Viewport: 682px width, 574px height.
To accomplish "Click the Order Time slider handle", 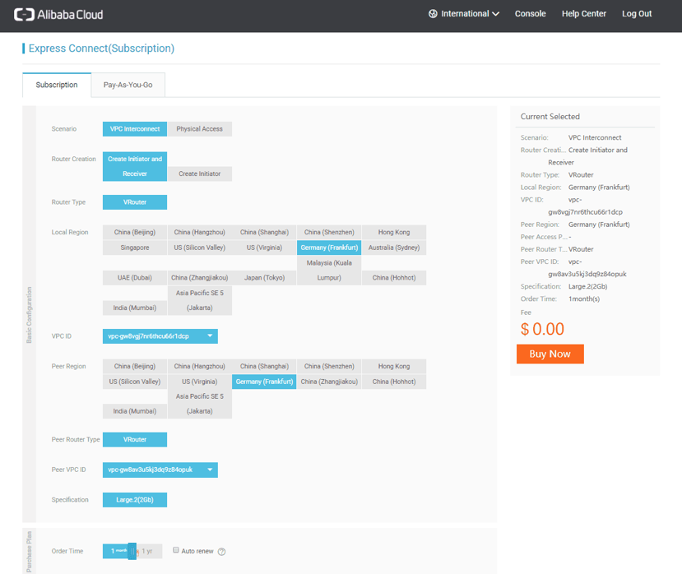I will (x=132, y=552).
